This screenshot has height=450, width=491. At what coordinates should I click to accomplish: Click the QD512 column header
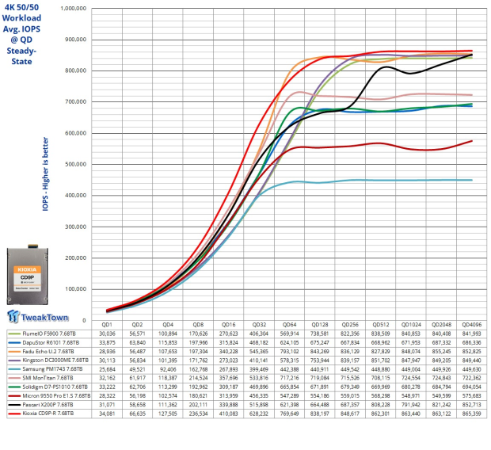381,325
